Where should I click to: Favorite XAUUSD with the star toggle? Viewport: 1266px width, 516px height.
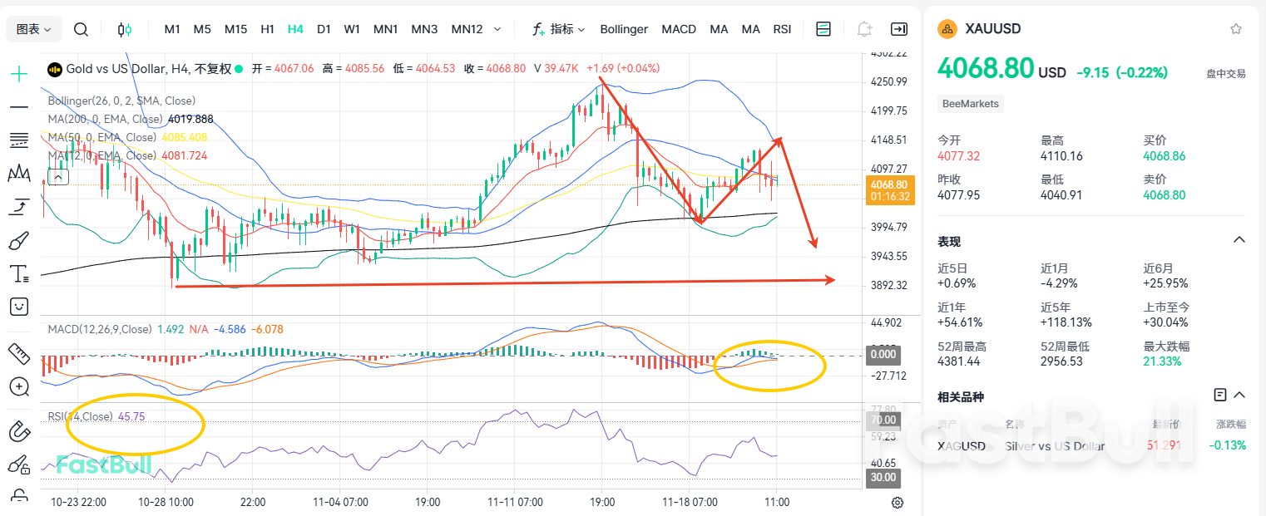[x=1236, y=28]
